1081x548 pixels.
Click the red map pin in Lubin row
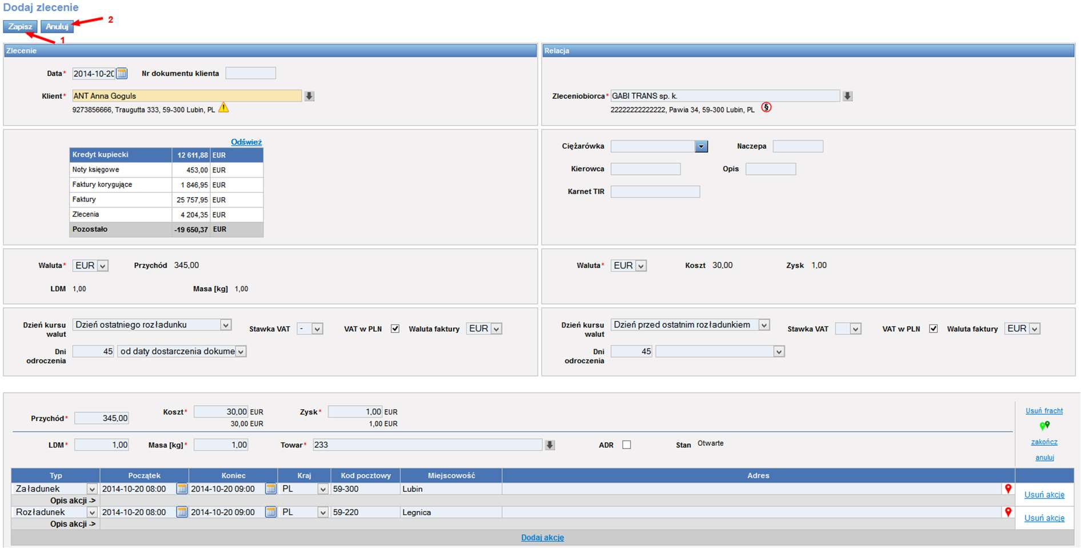(x=1008, y=489)
